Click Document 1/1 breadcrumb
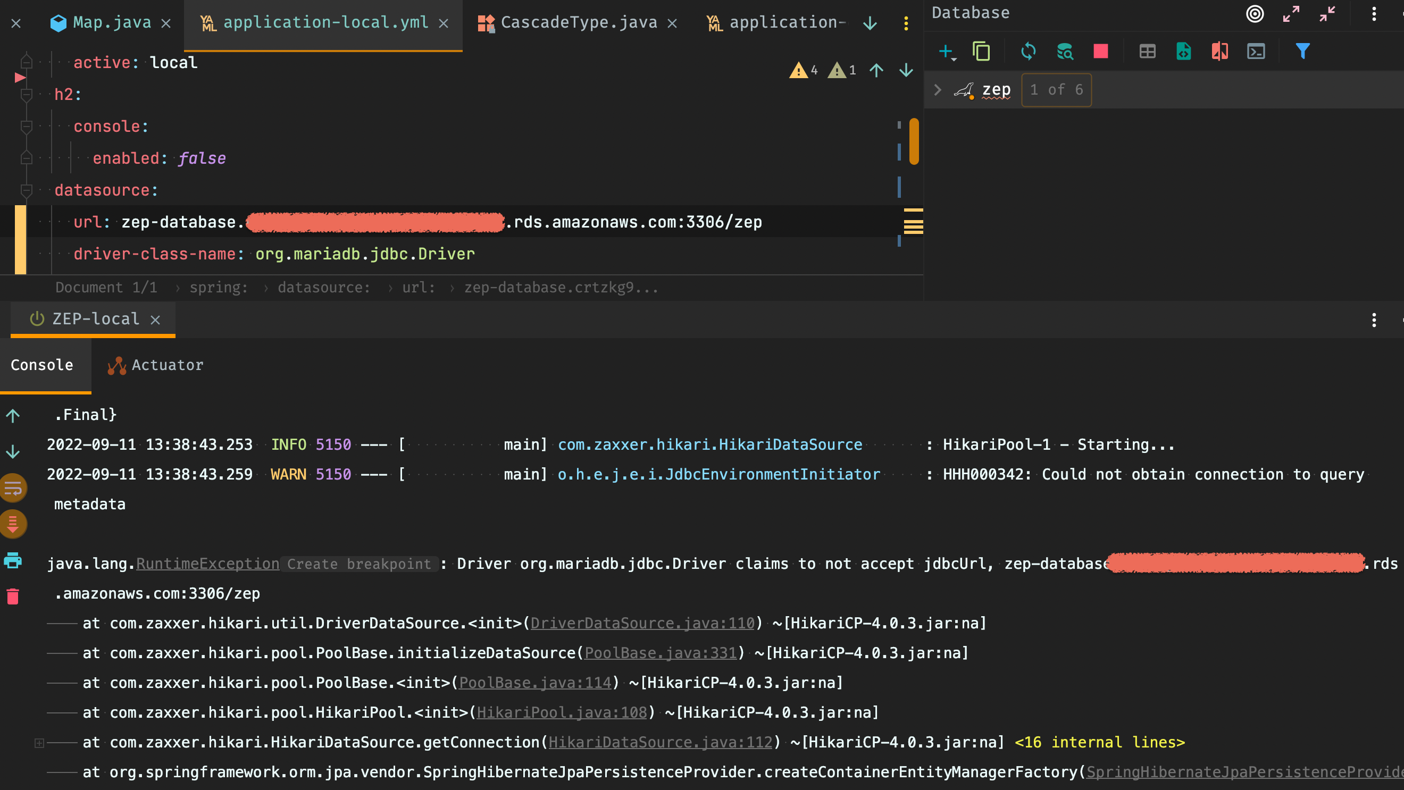This screenshot has height=790, width=1404. 106,287
